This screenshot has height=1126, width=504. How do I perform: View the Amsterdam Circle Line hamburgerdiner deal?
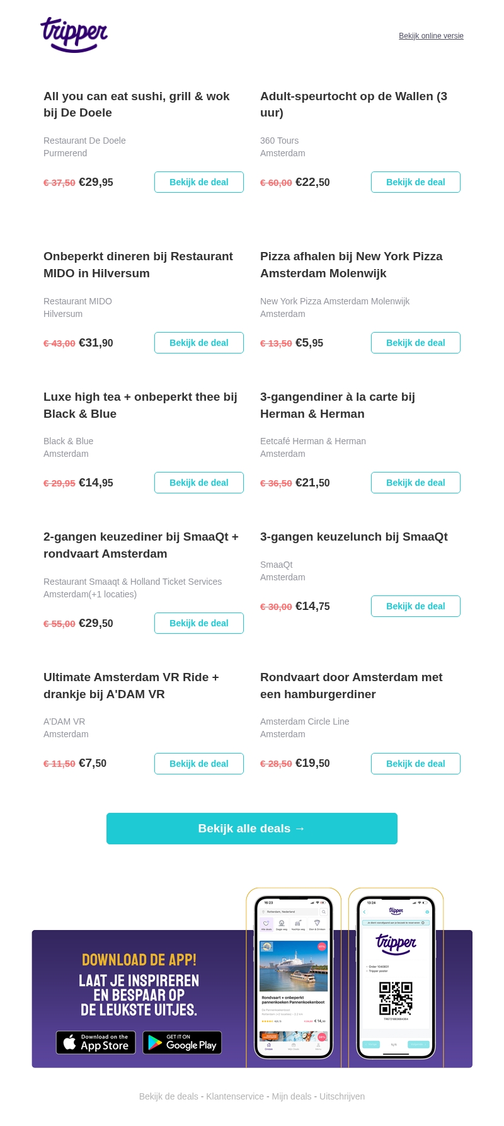click(416, 764)
